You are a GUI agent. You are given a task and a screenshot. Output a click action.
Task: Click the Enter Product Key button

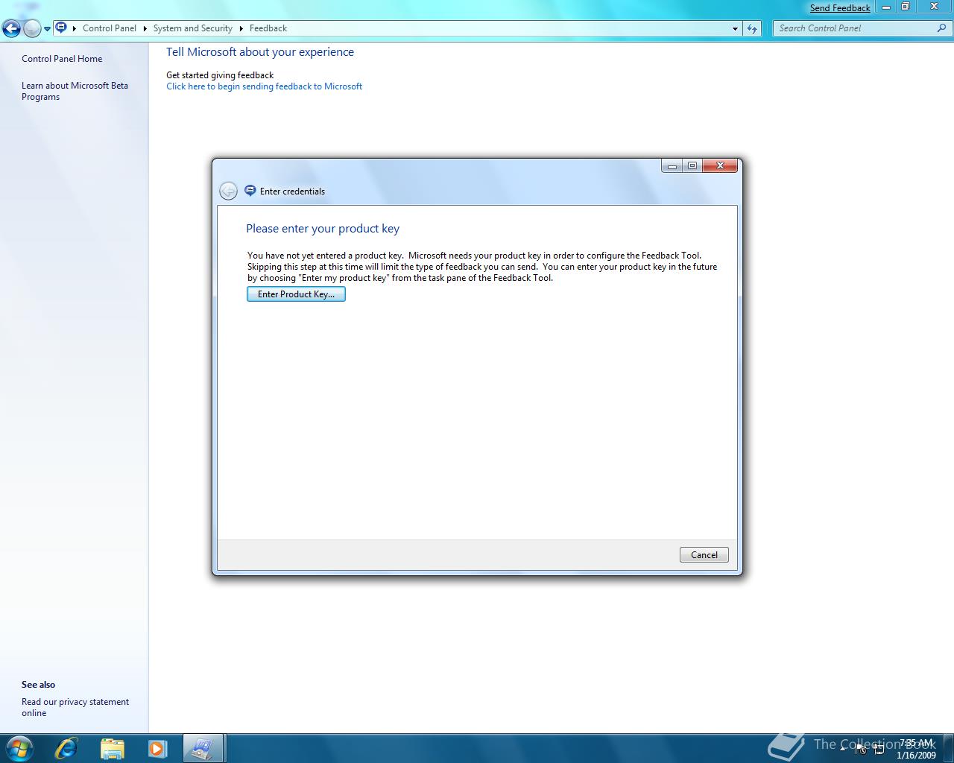[296, 294]
